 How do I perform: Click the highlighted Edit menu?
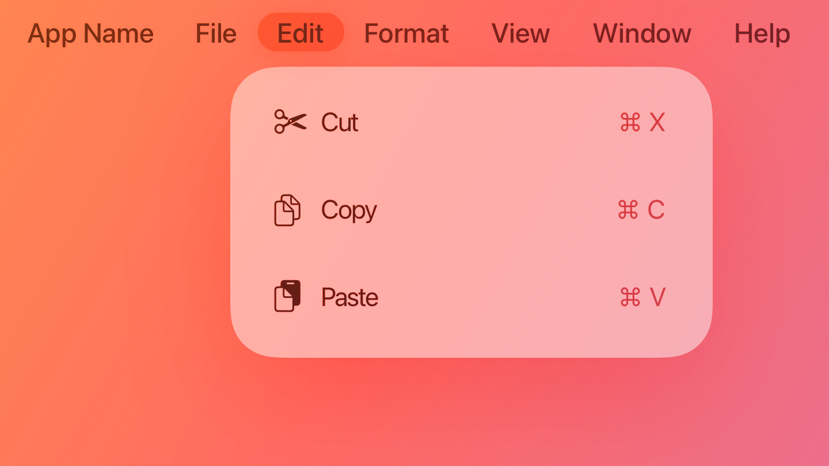pos(300,33)
